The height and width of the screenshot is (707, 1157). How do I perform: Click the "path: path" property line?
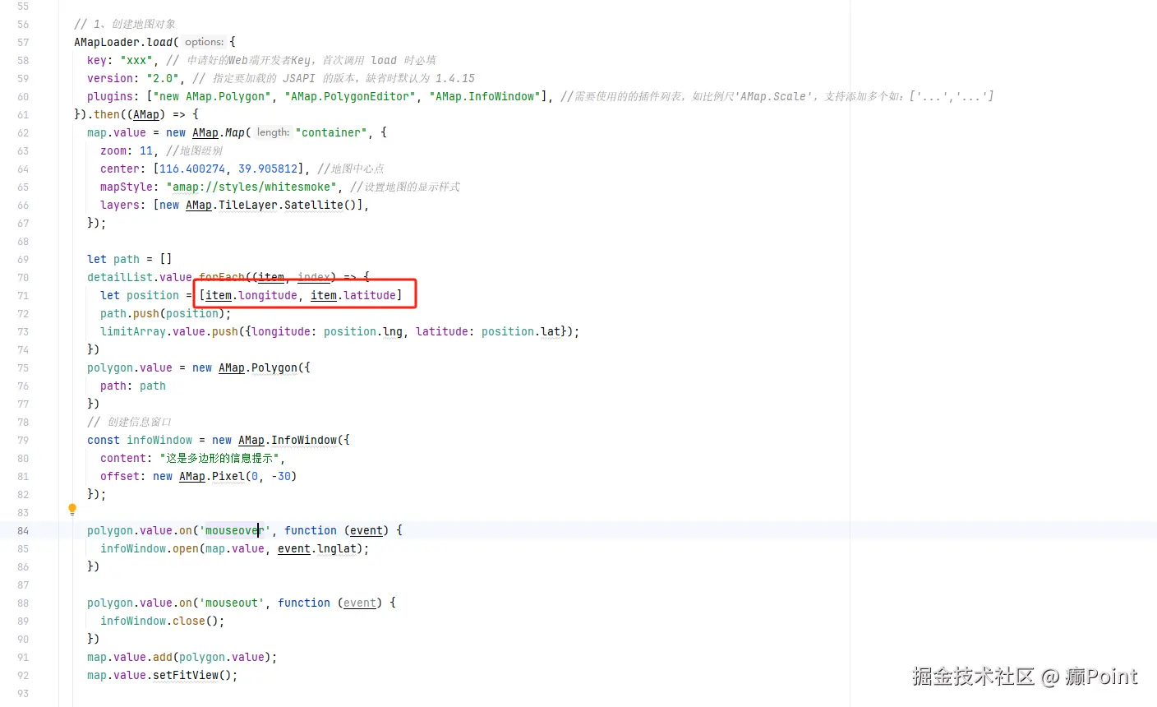point(133,386)
